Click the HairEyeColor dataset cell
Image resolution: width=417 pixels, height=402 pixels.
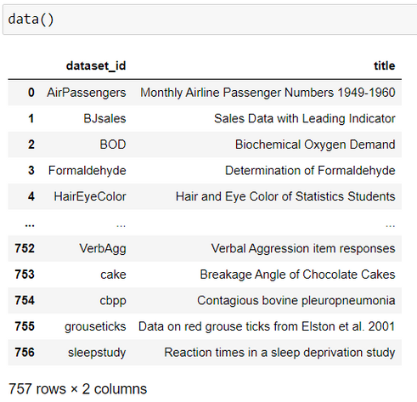coord(90,196)
